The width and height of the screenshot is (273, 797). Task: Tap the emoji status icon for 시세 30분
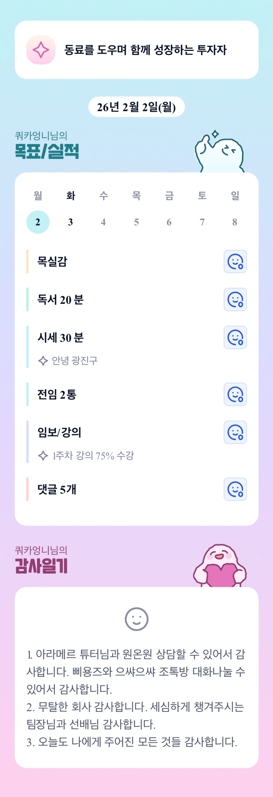[x=235, y=338]
